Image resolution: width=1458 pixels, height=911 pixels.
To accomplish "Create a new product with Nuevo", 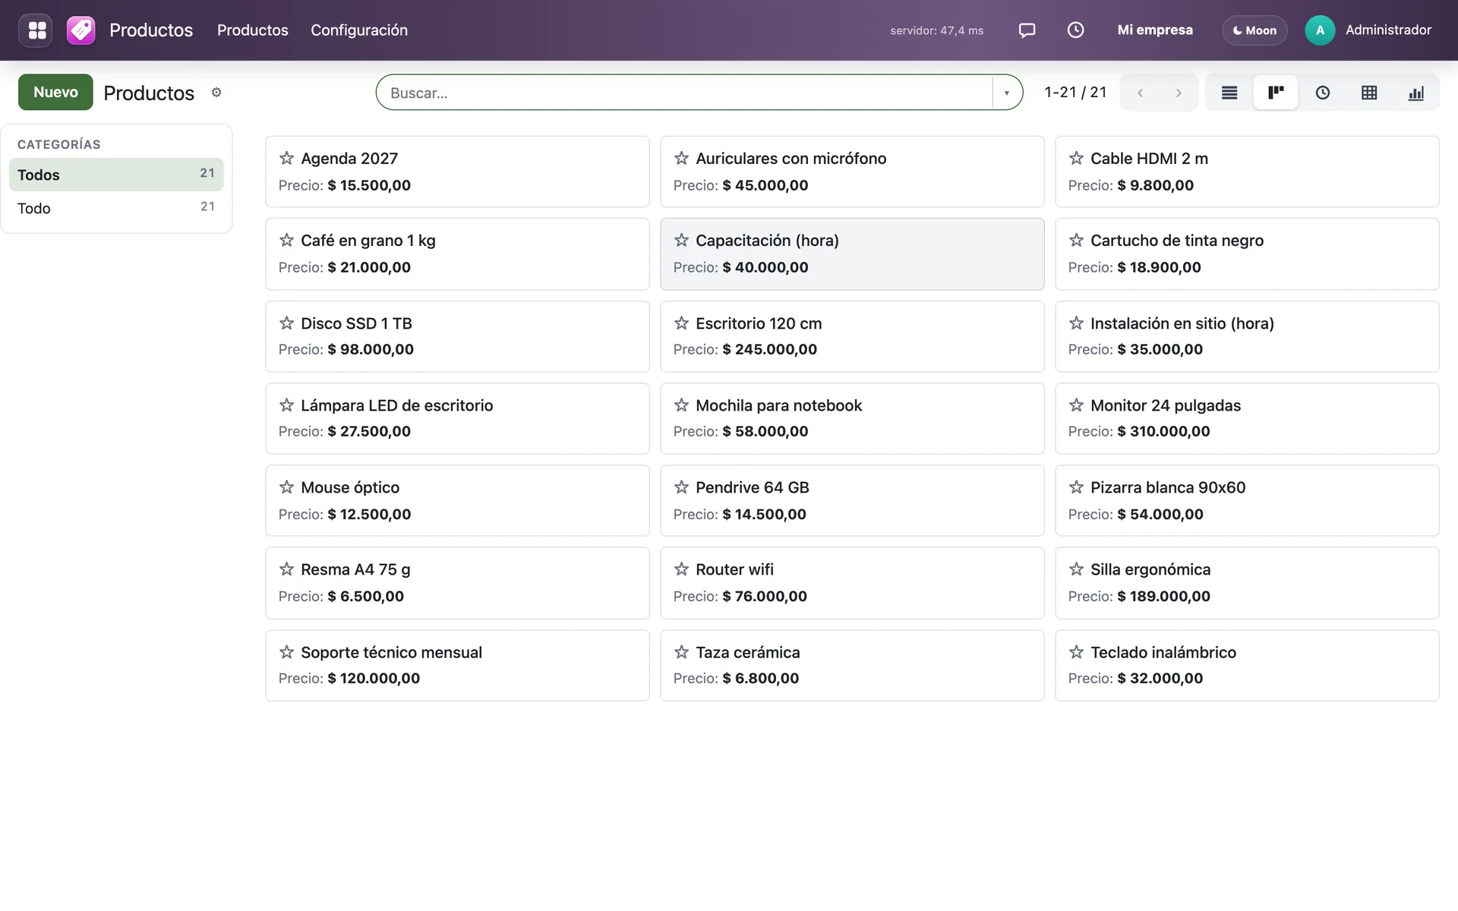I will point(55,92).
